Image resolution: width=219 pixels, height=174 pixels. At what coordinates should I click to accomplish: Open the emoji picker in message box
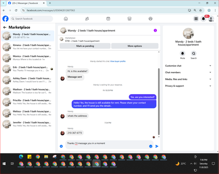(x=151, y=146)
